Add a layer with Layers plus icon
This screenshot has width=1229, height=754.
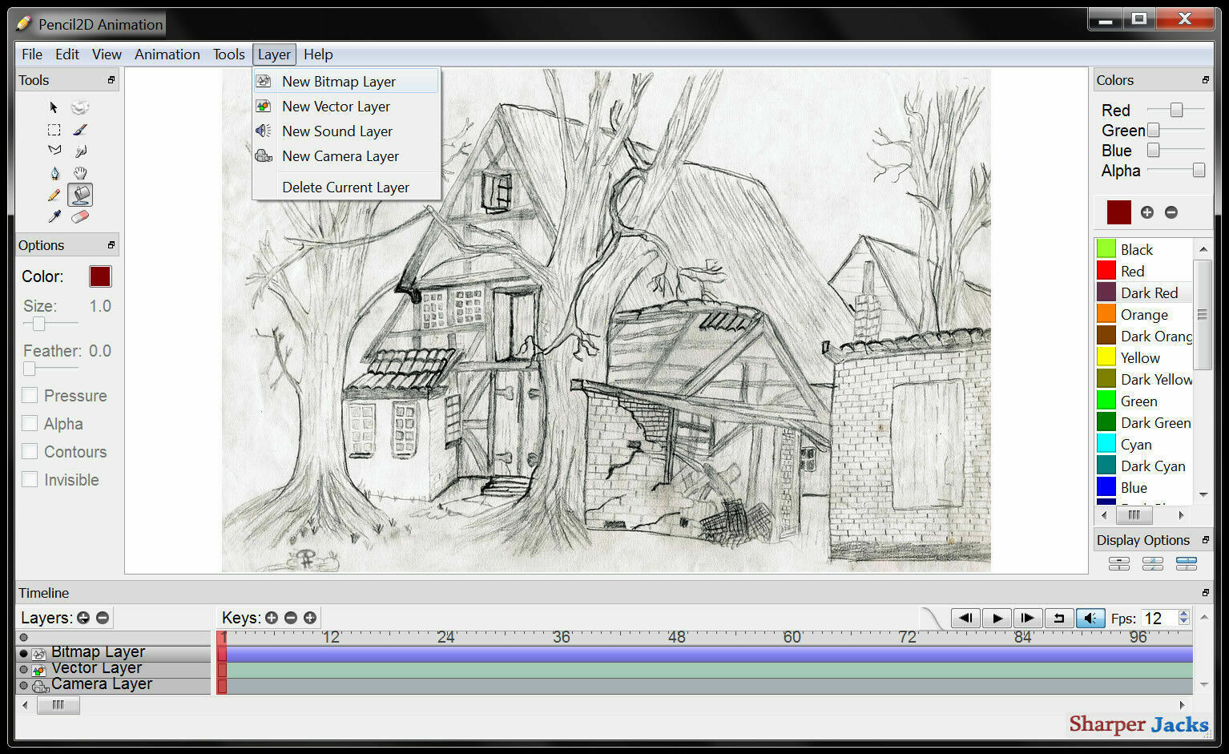83,618
